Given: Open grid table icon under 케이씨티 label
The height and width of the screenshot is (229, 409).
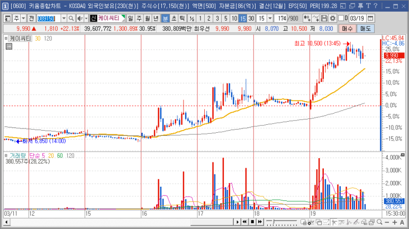Looking at the screenshot, I should [x=9, y=47].
